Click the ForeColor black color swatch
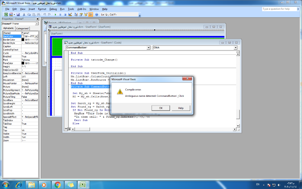Viewport: 302px width, 189px height. pos(23,63)
